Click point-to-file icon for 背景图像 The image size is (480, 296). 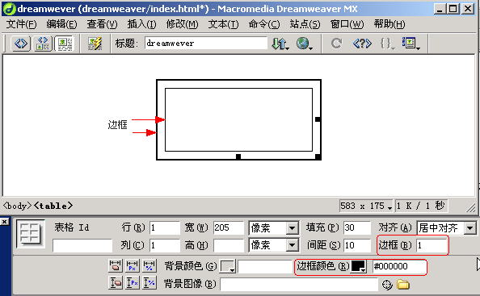click(x=387, y=285)
